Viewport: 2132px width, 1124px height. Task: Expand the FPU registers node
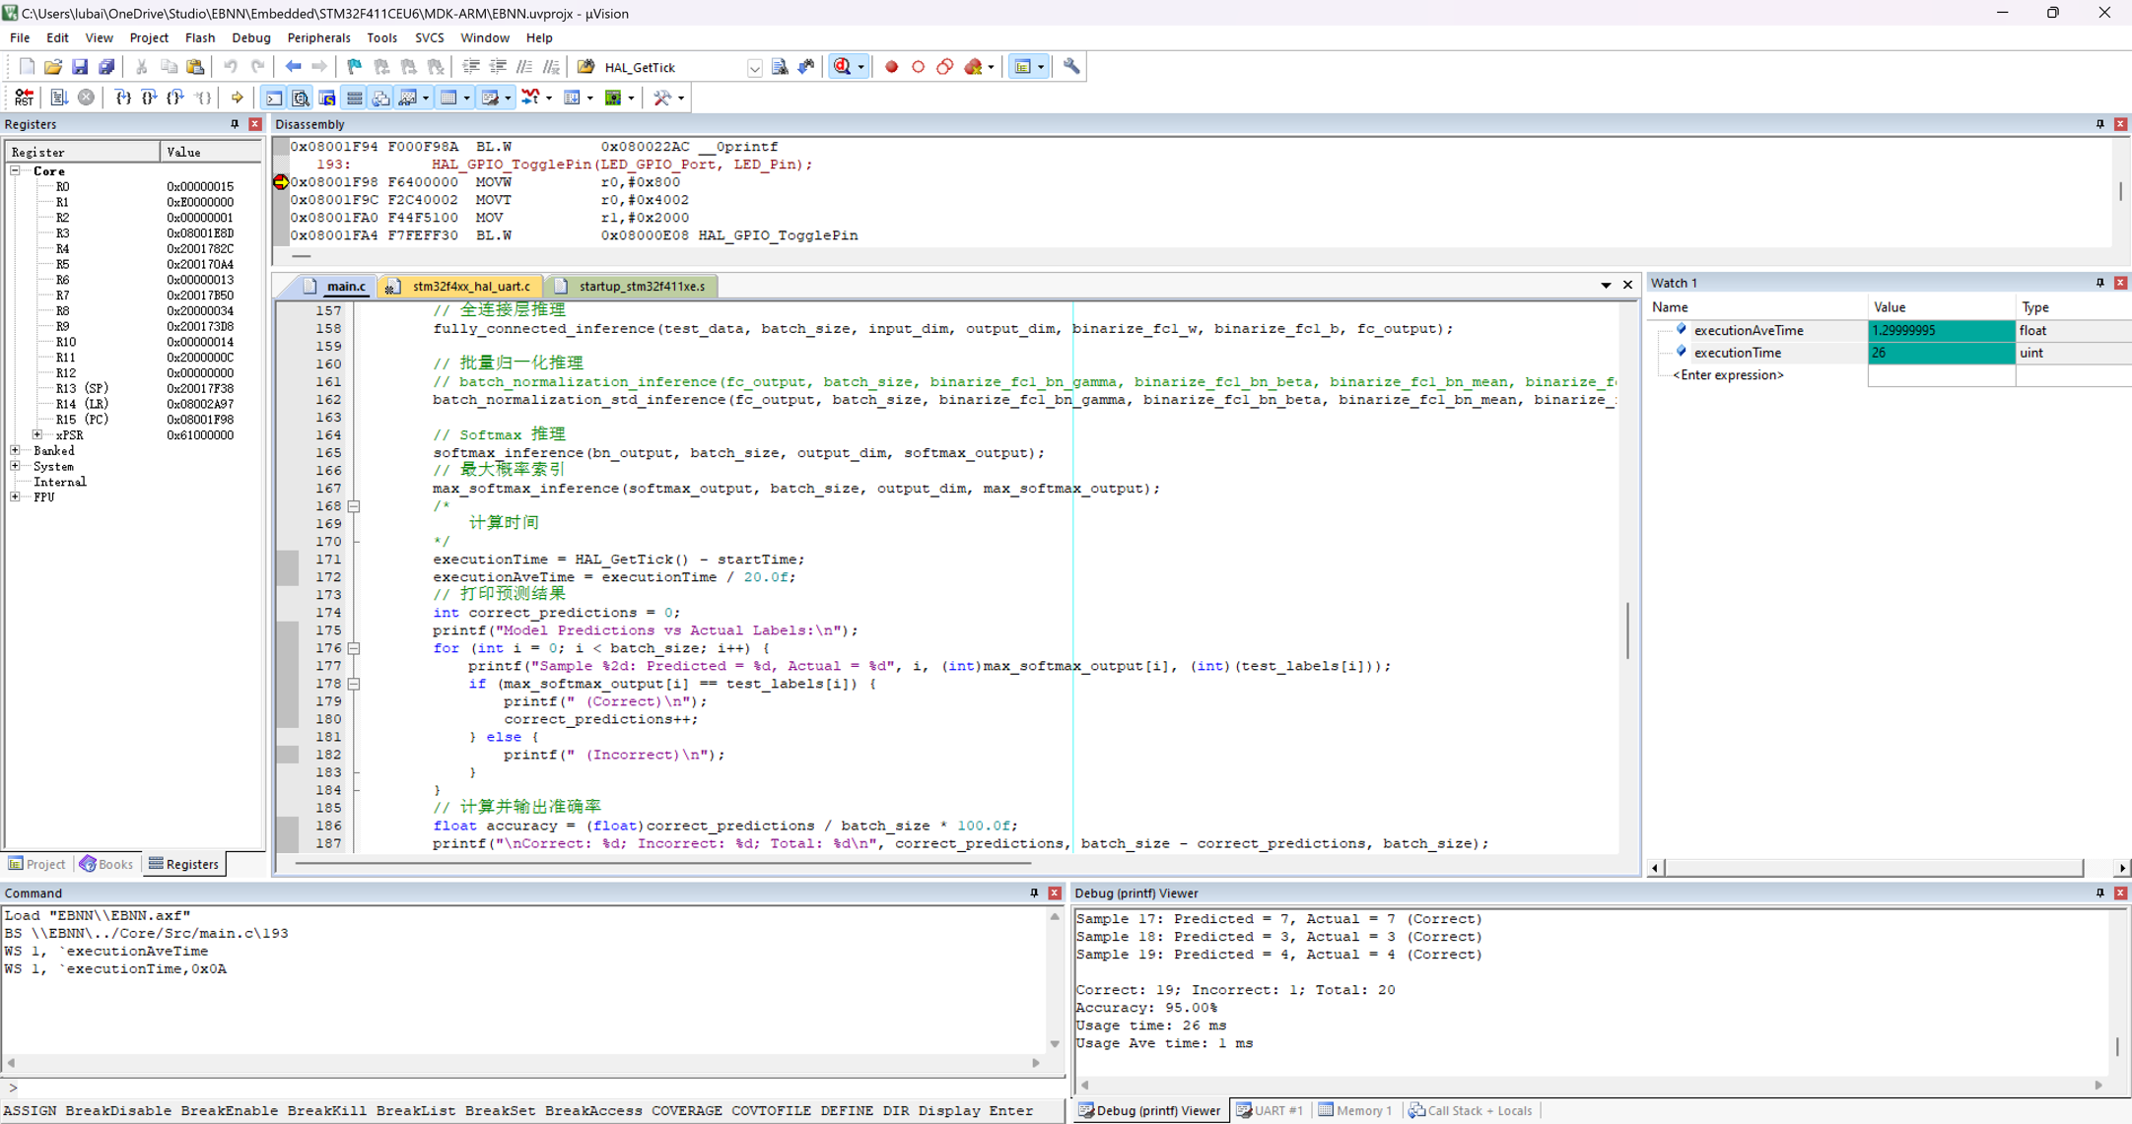tap(16, 497)
